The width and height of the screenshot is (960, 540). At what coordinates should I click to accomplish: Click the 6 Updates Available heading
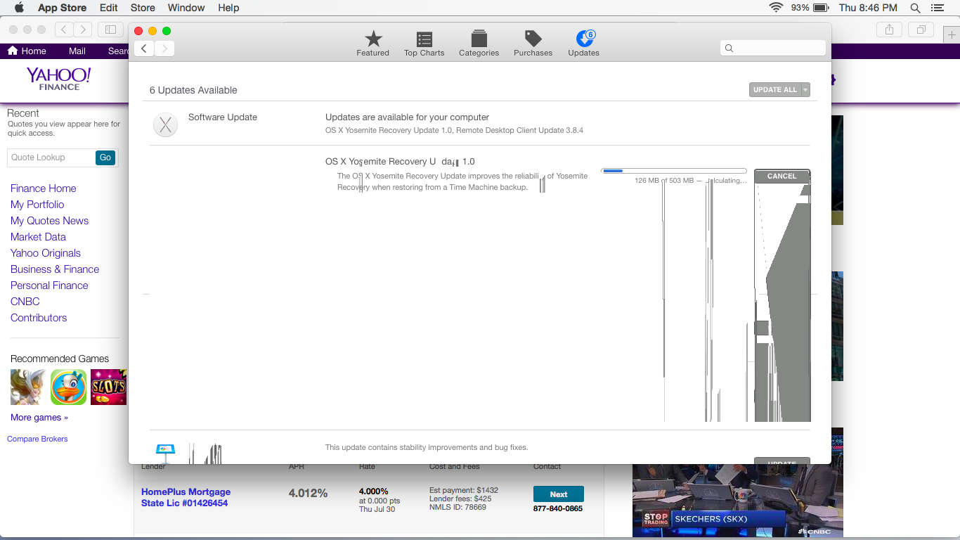pyautogui.click(x=193, y=90)
